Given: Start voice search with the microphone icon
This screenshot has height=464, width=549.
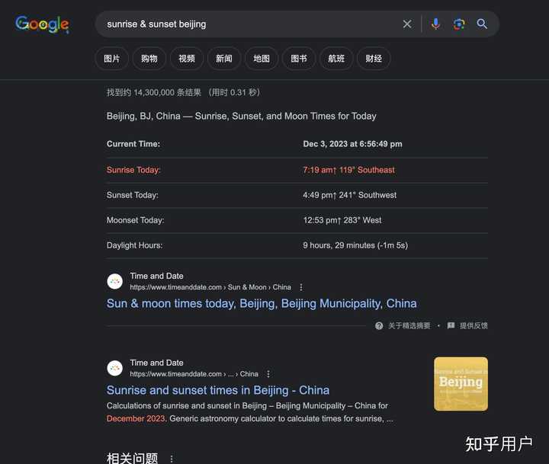Looking at the screenshot, I should coord(435,24).
